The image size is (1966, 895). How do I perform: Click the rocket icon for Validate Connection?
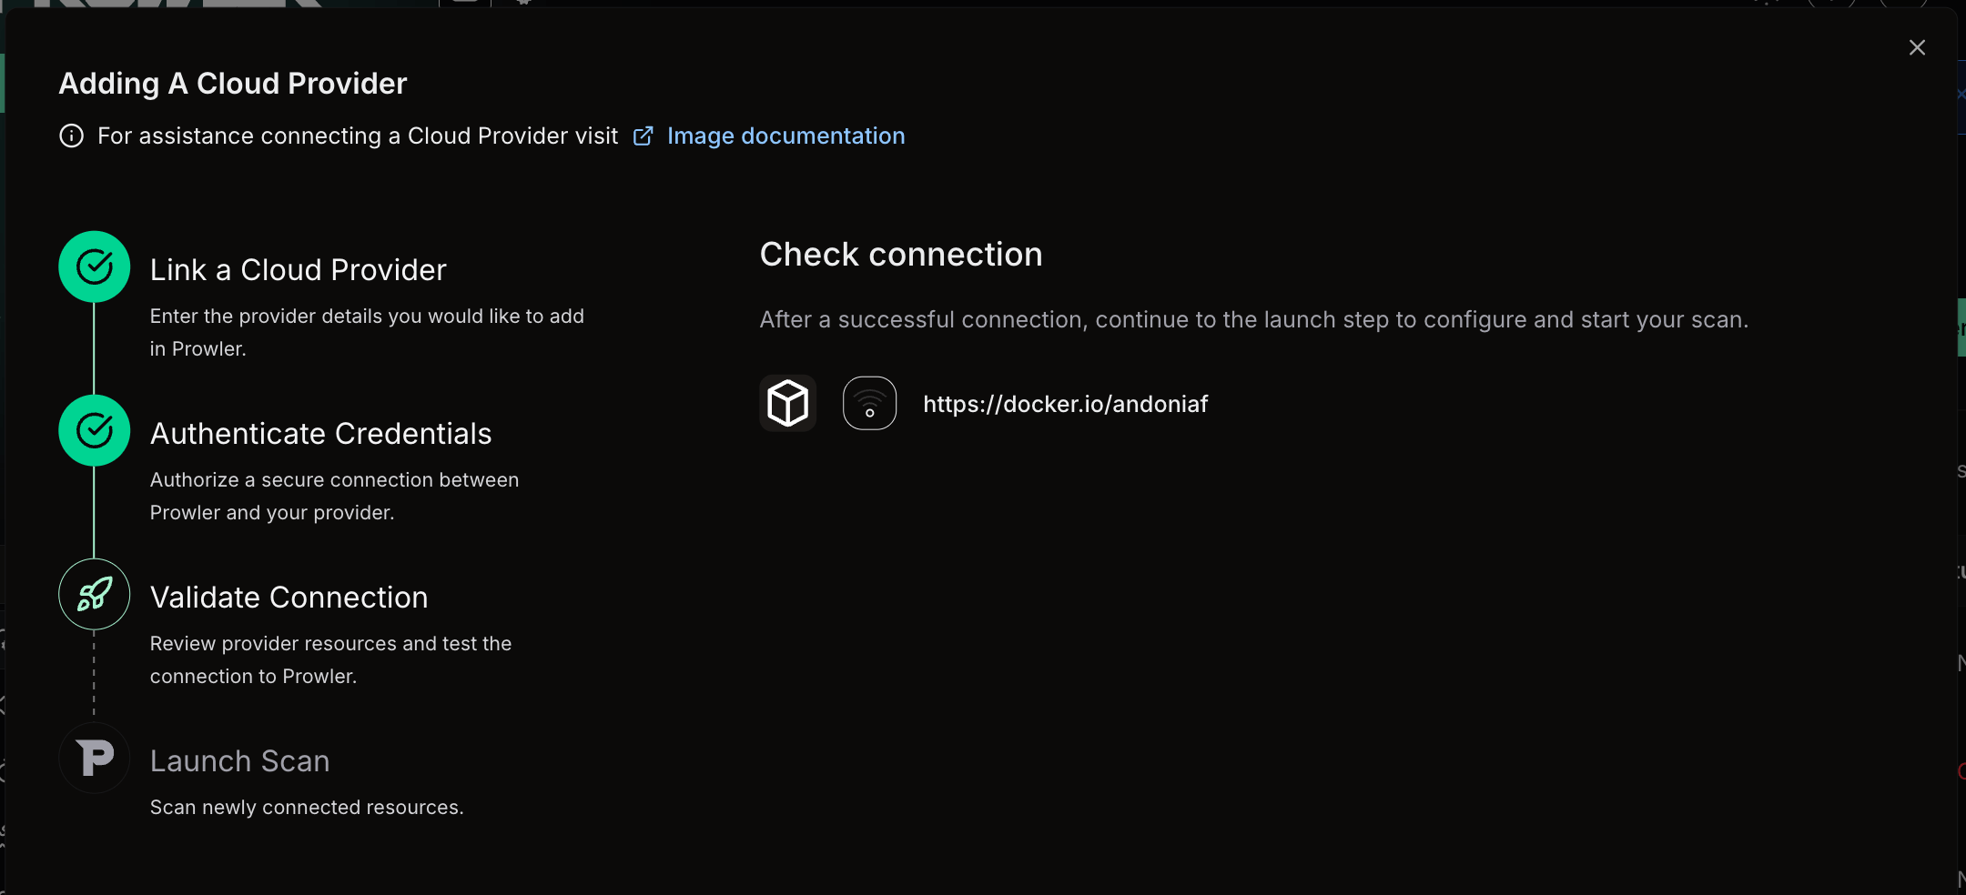[x=95, y=594]
